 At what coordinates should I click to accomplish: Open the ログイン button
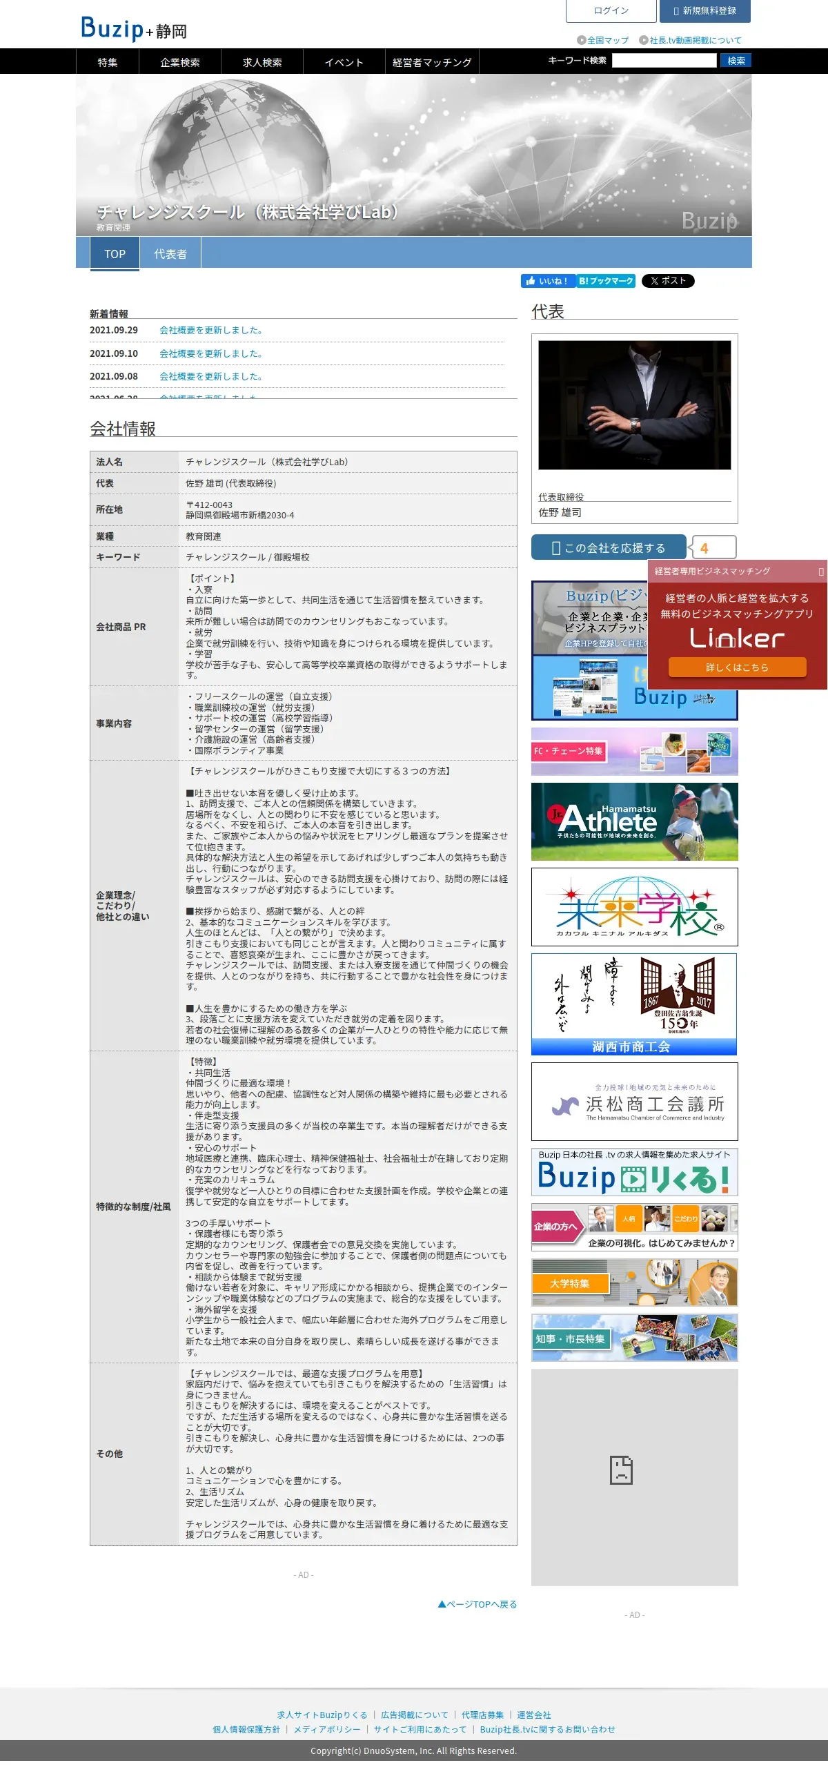pyautogui.click(x=611, y=11)
